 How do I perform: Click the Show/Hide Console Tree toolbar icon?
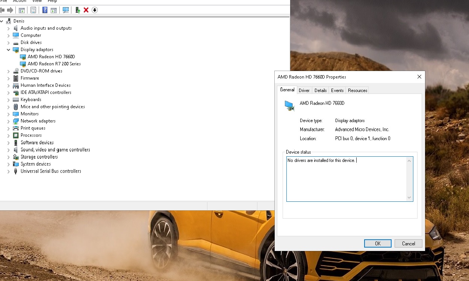point(22,10)
